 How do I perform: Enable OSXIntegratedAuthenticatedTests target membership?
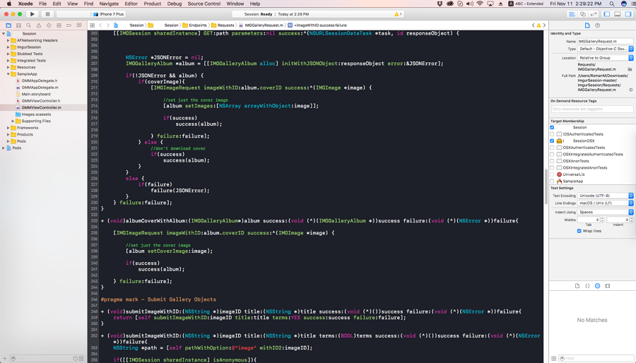coord(552,155)
